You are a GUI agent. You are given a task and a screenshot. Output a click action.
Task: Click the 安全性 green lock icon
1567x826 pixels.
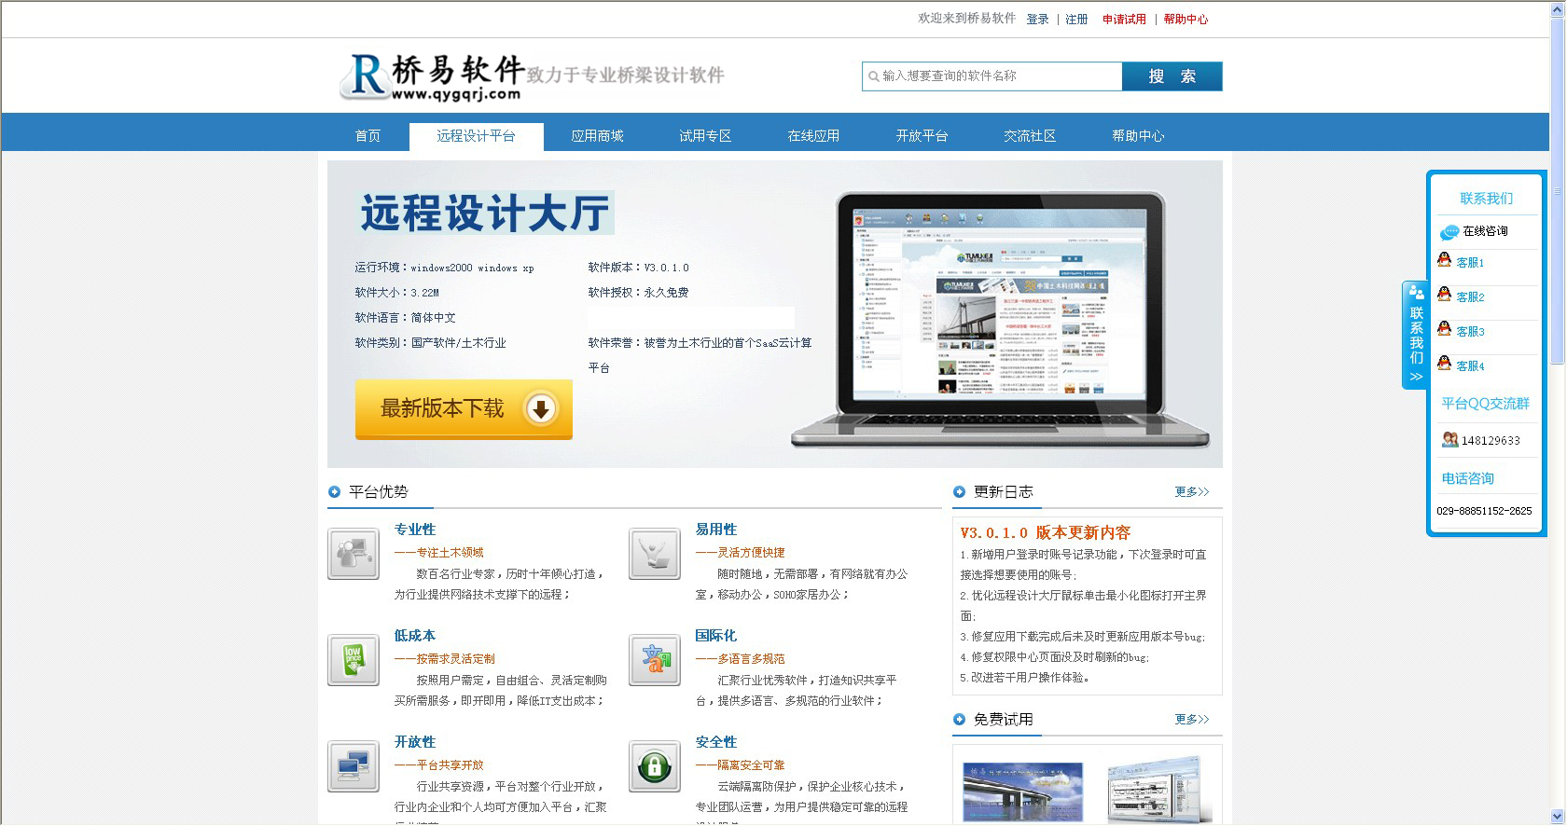(655, 766)
